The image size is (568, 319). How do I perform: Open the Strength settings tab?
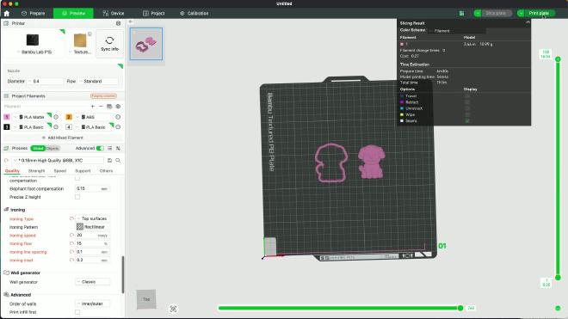pyautogui.click(x=36, y=170)
